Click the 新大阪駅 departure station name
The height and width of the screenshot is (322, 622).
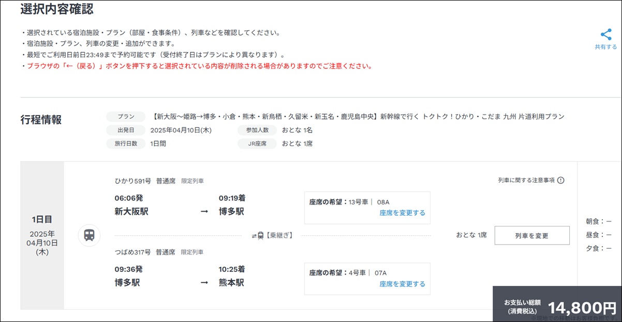(x=131, y=212)
